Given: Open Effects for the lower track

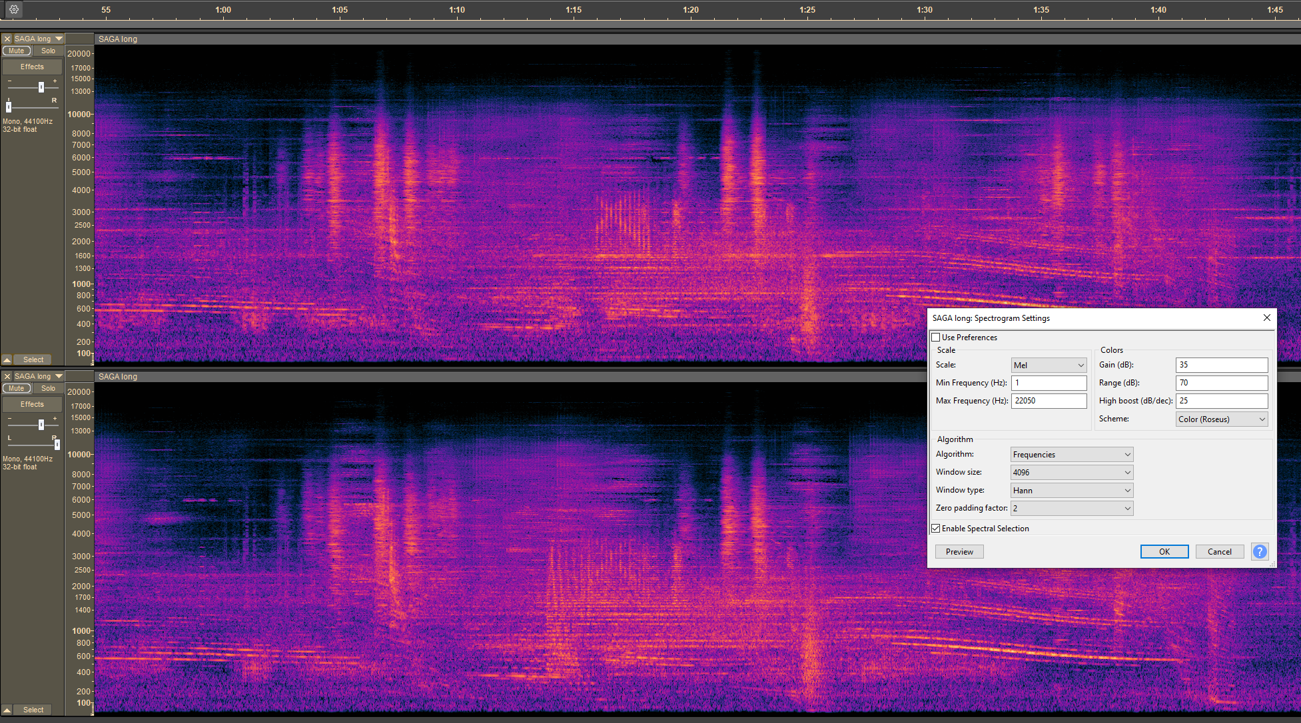Looking at the screenshot, I should tap(32, 404).
